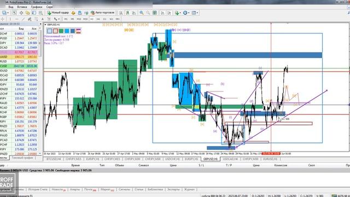
Task: Click the green chart swatch
Action: pos(61,31)
